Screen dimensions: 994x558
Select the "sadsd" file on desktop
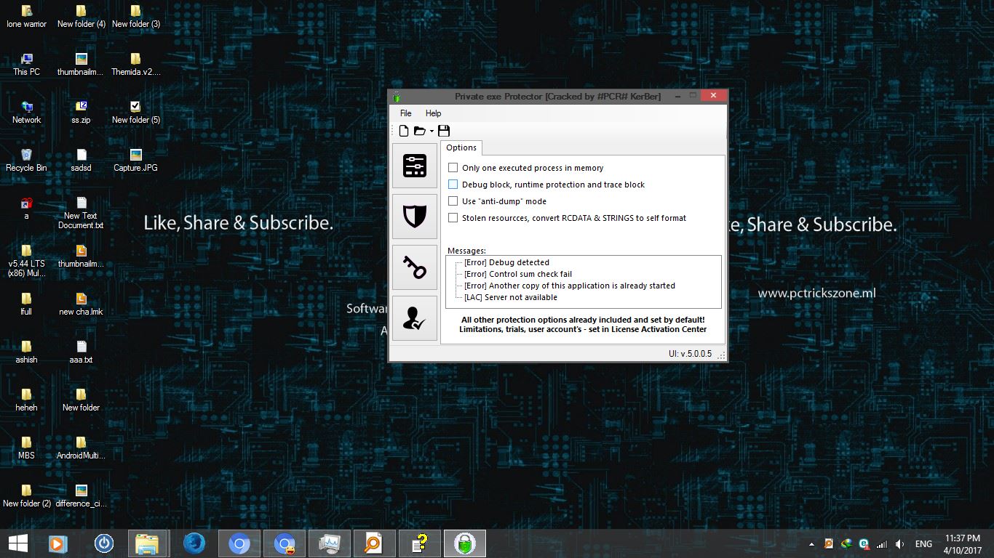point(81,161)
